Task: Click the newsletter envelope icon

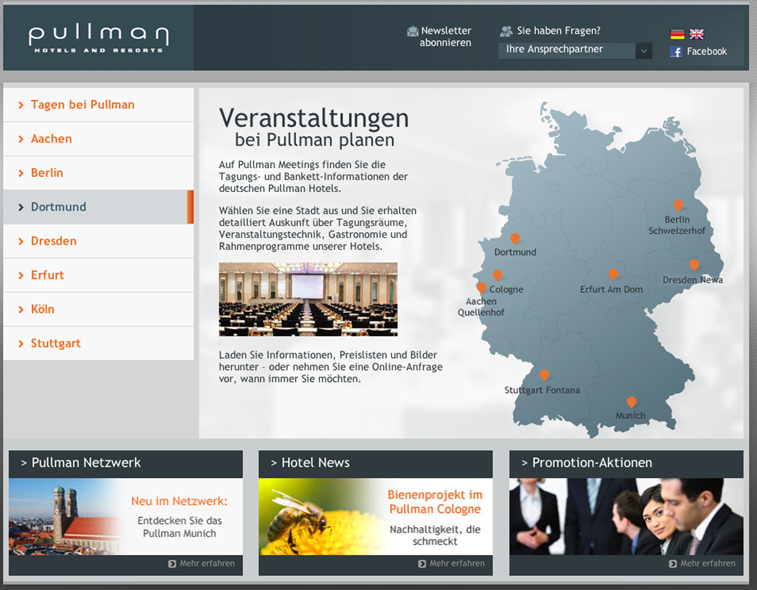Action: (412, 31)
